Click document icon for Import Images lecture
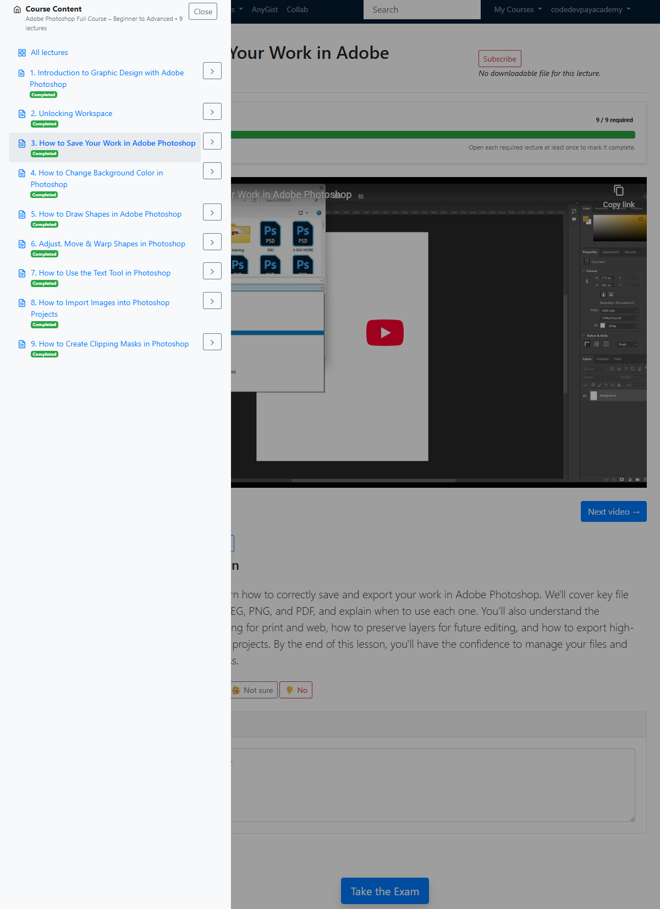The width and height of the screenshot is (660, 909). point(22,303)
